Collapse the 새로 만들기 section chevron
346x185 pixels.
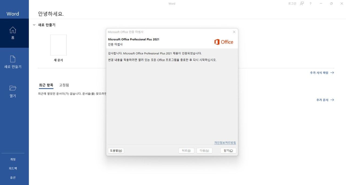click(x=34, y=25)
